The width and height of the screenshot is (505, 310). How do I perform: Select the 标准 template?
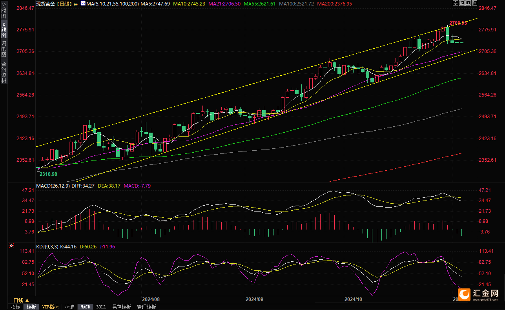coord(69,307)
